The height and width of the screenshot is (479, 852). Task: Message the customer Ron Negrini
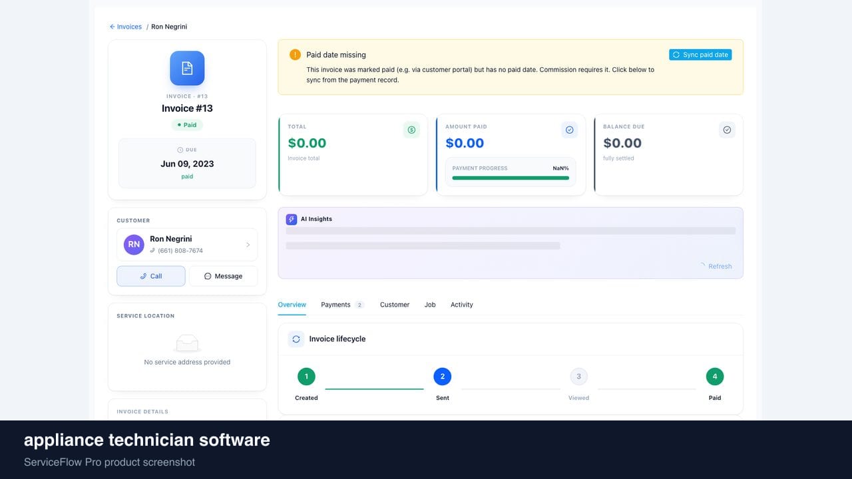(223, 276)
